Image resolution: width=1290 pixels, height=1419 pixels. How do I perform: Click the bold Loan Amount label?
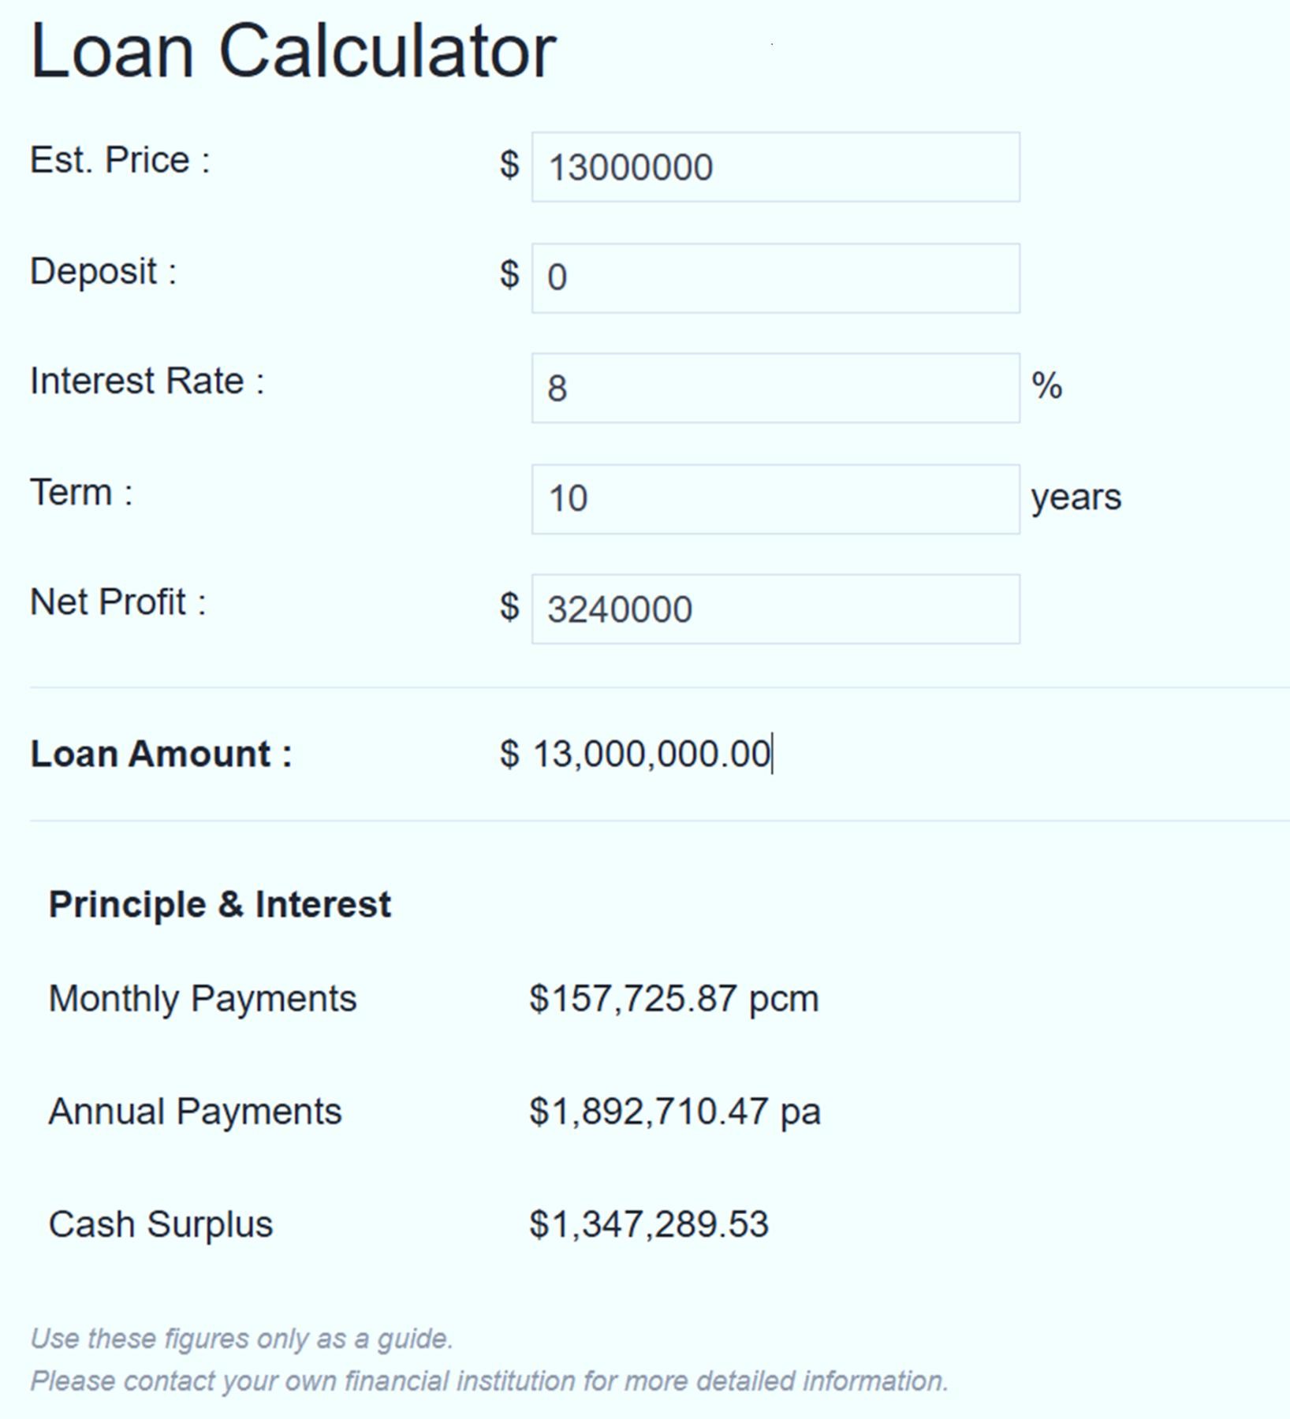161,754
